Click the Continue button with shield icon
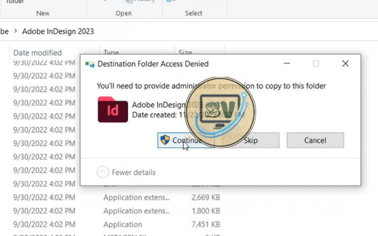Screen dimensions: 378x236 pos(186,140)
